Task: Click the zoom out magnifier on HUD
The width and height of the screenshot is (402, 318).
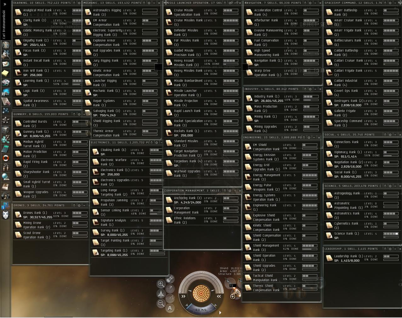Action: (161, 303)
